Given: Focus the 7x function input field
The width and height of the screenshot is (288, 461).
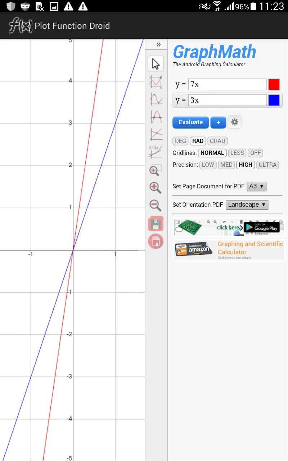Looking at the screenshot, I should click(228, 85).
